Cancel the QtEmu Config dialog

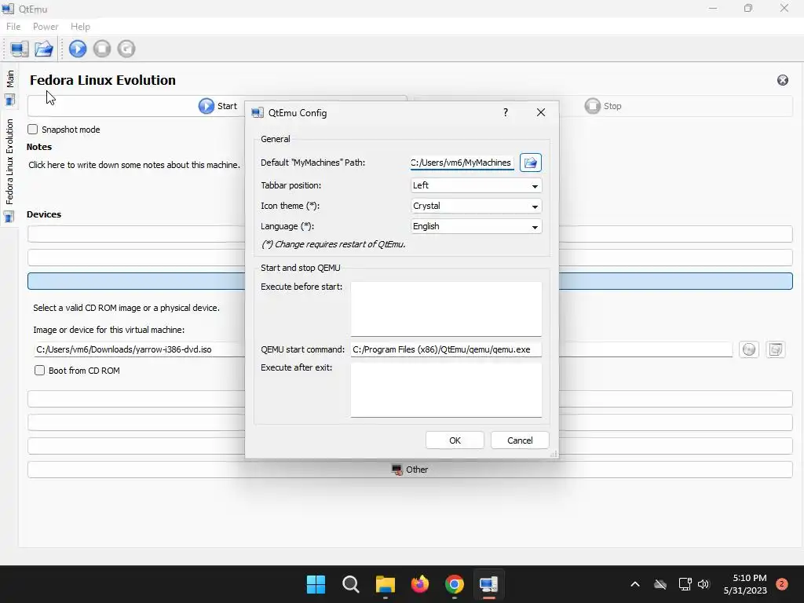point(520,440)
